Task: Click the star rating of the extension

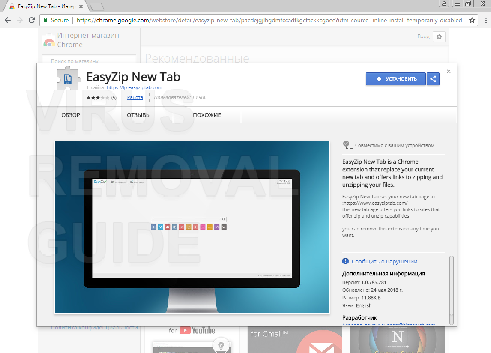Action: (98, 98)
